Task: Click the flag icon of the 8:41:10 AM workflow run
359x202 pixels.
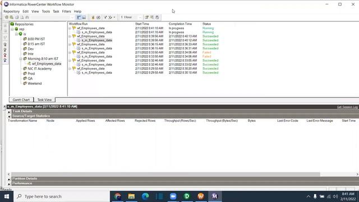Action: point(74,28)
